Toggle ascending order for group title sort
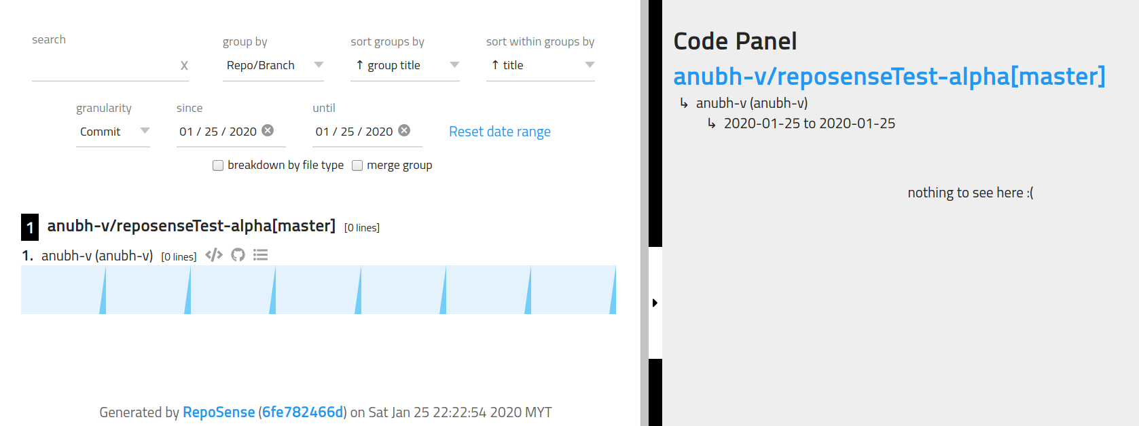The width and height of the screenshot is (1139, 426). [x=358, y=65]
